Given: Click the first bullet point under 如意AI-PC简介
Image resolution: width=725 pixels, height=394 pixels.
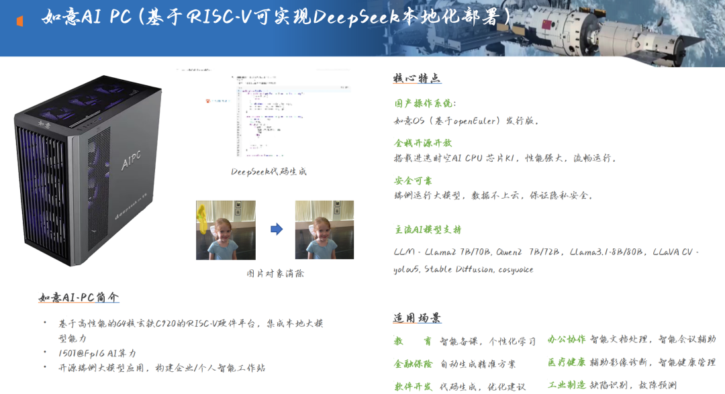Looking at the screenshot, I should [x=45, y=324].
